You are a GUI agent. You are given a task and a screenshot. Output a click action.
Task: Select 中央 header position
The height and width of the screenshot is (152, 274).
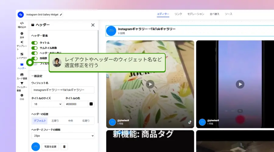tap(71, 121)
